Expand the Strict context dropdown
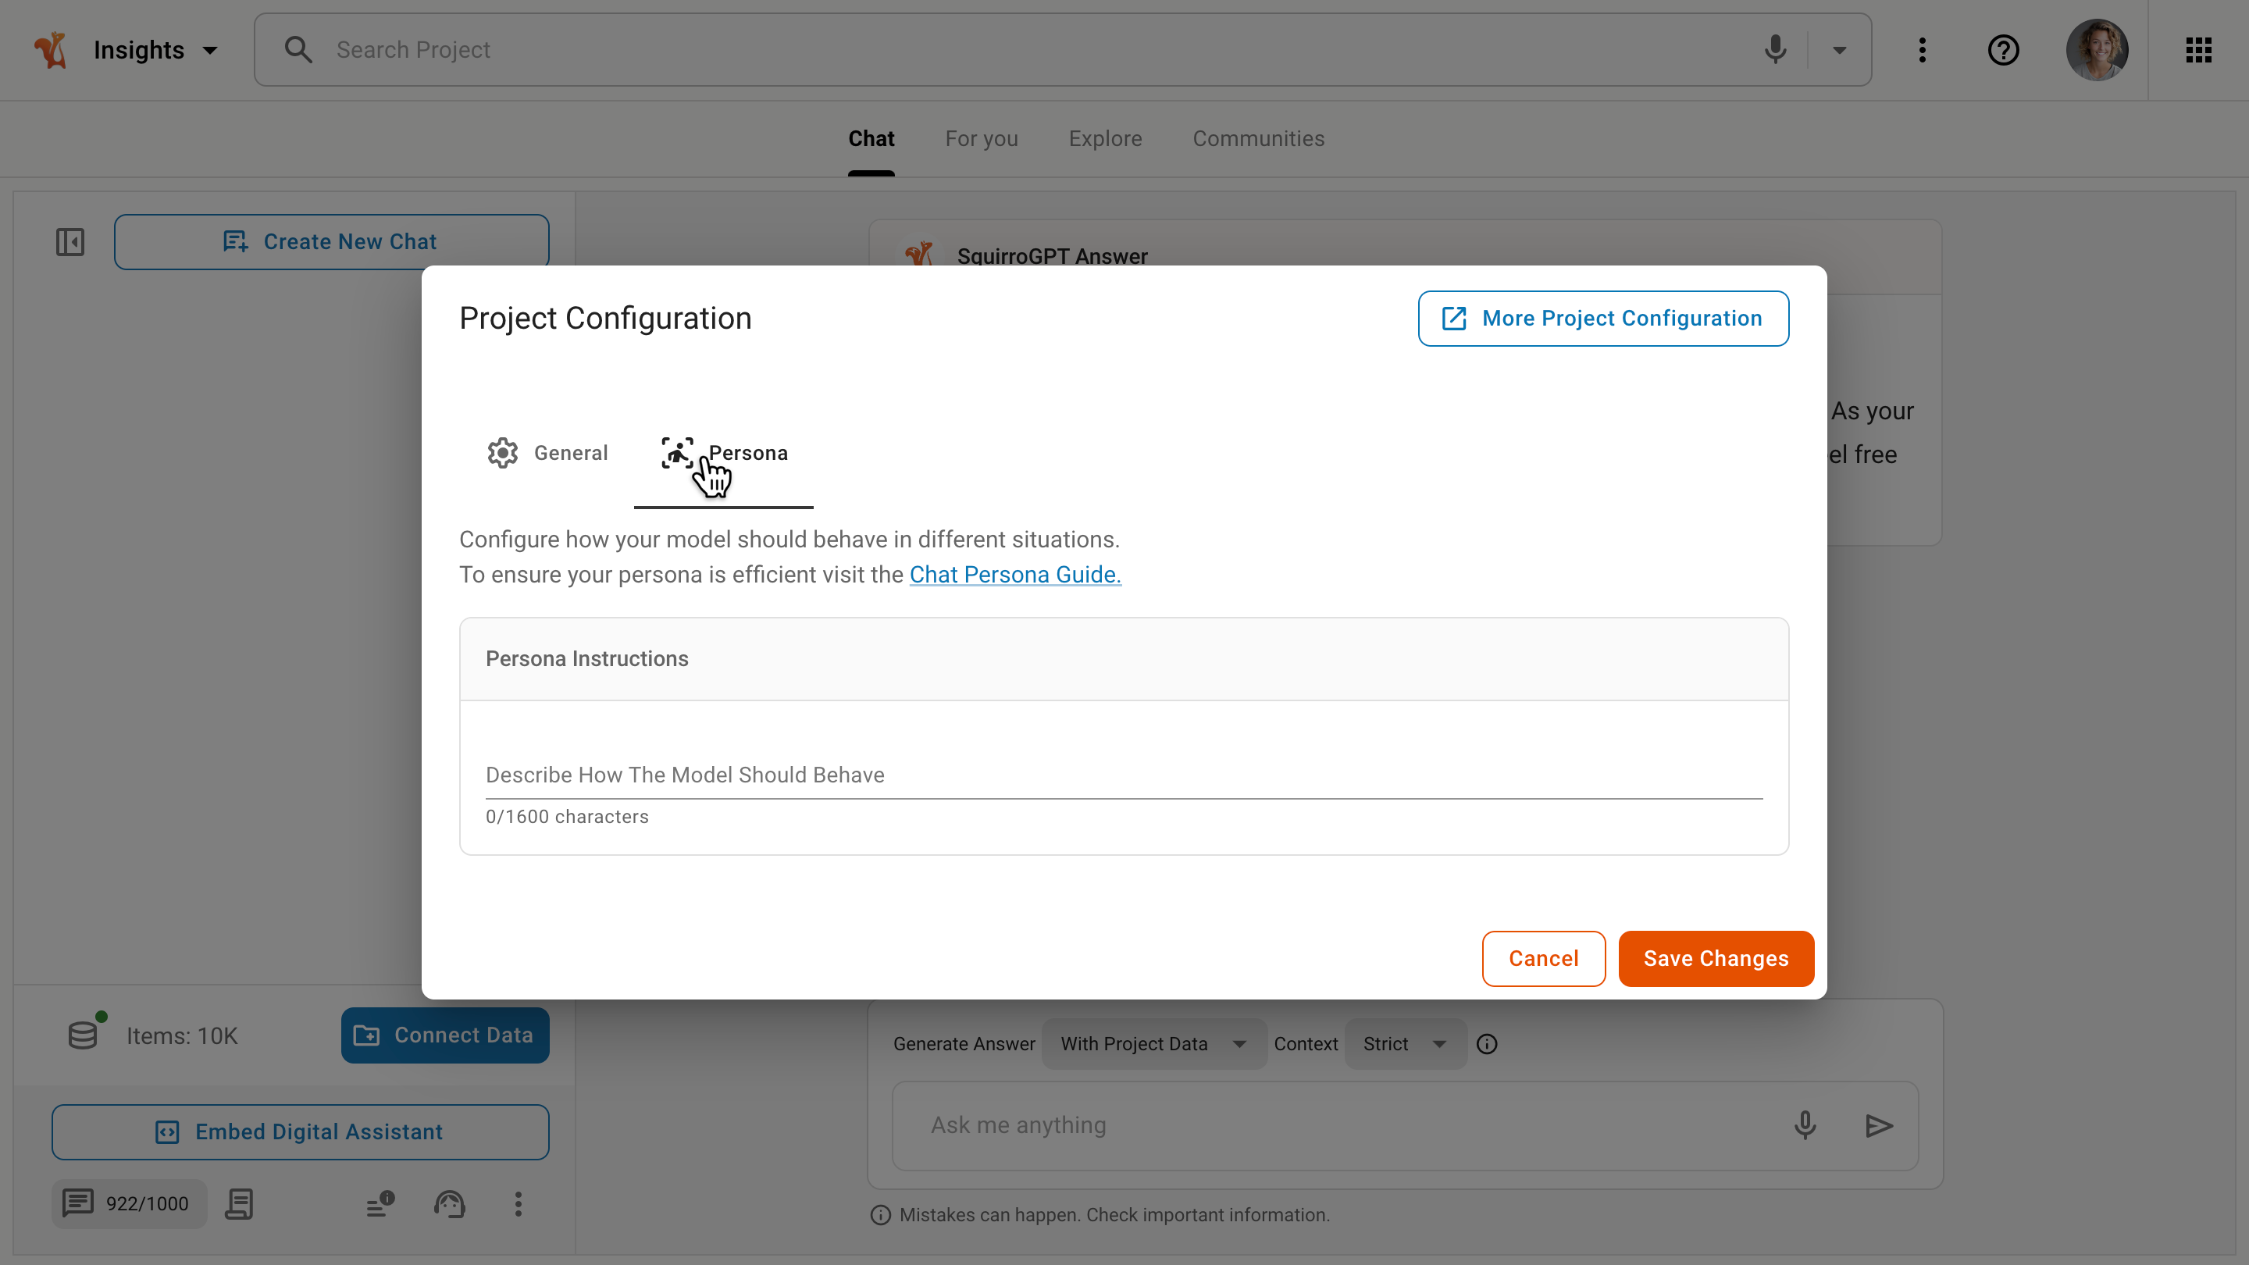Screen dimensions: 2249x1265 tap(1404, 1043)
